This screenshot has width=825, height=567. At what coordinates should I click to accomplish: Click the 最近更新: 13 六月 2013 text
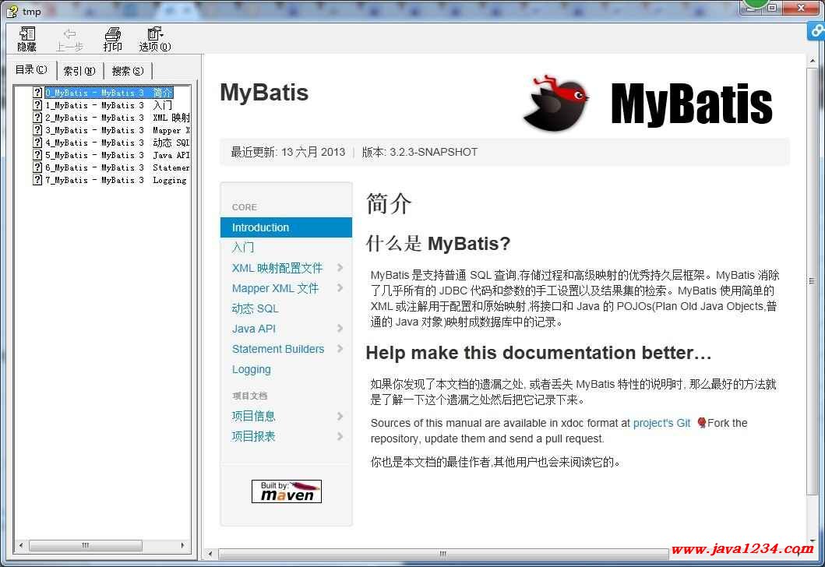[287, 152]
